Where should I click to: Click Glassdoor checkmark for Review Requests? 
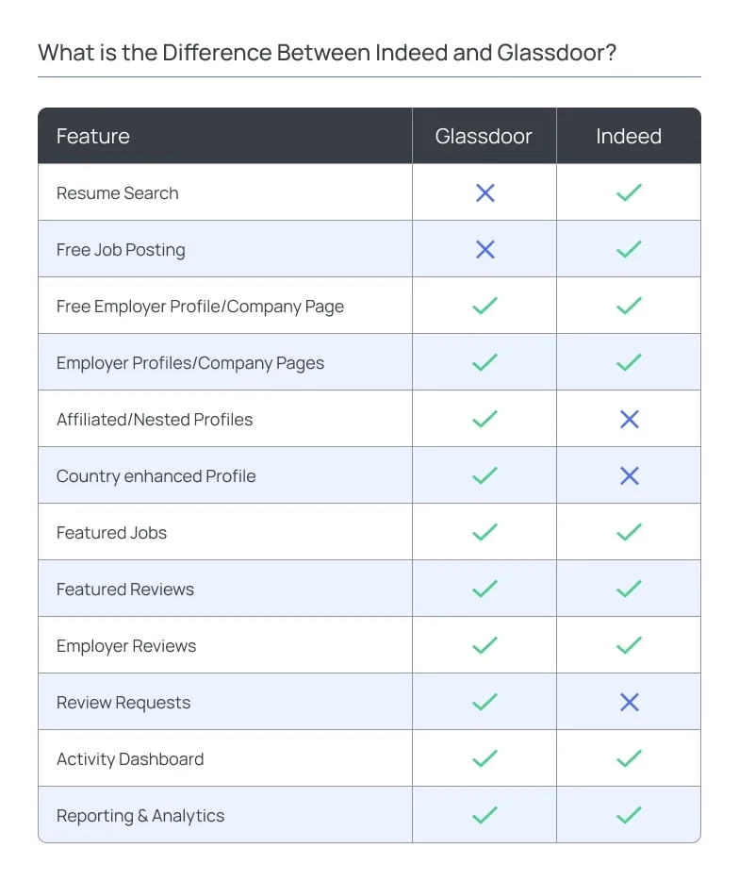click(484, 702)
